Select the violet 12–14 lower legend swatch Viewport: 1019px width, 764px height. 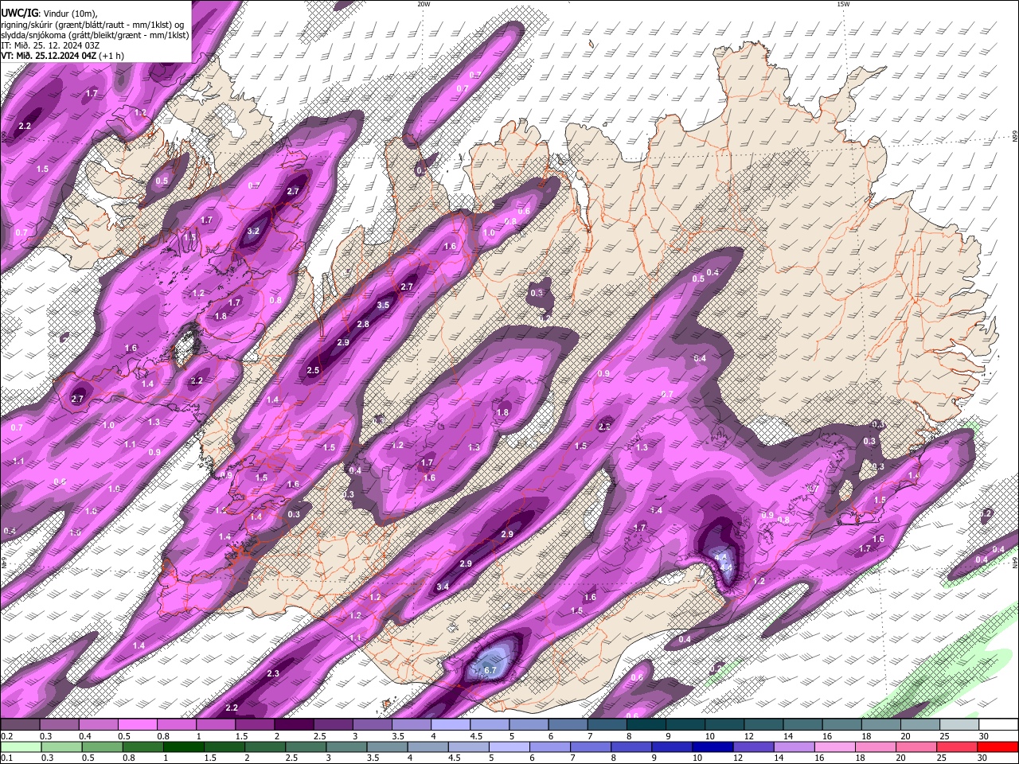(754, 747)
